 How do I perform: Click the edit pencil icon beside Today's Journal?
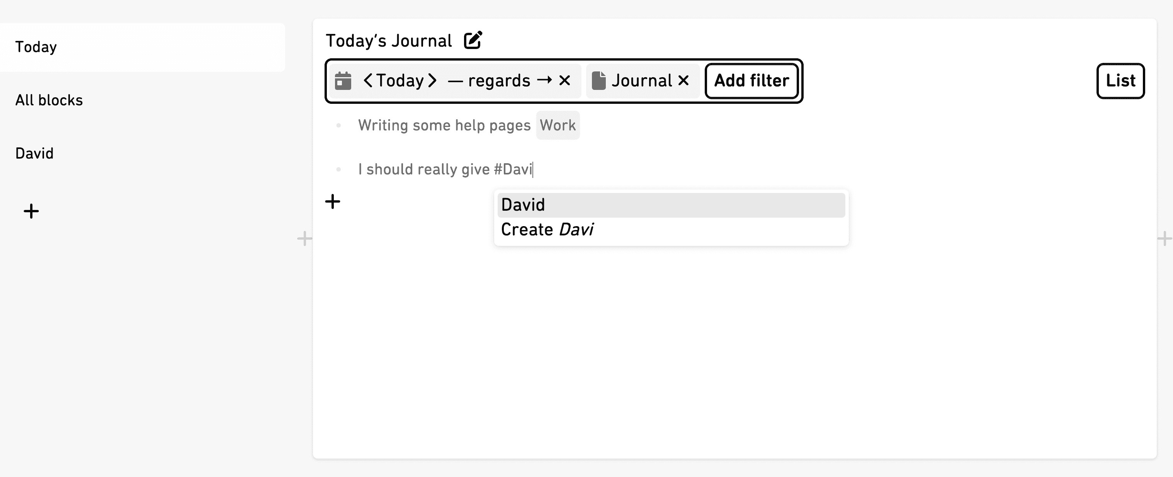click(x=473, y=40)
